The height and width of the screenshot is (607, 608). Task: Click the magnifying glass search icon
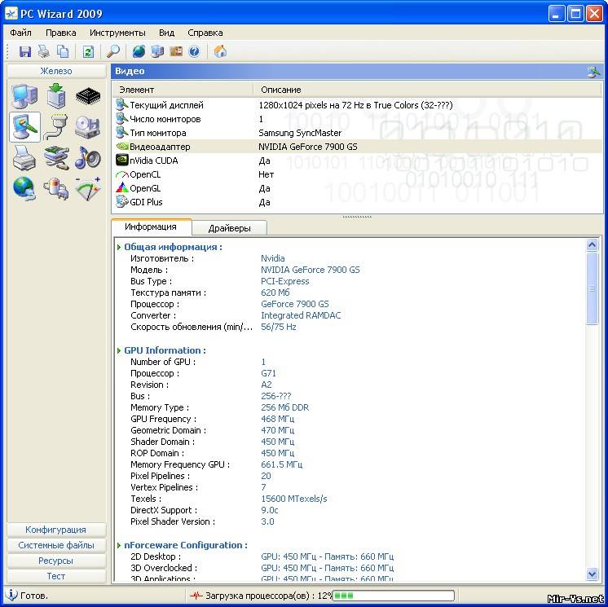click(113, 51)
